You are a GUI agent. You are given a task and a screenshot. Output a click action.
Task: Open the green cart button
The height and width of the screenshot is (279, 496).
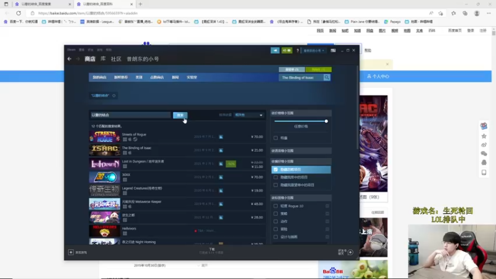[319, 69]
